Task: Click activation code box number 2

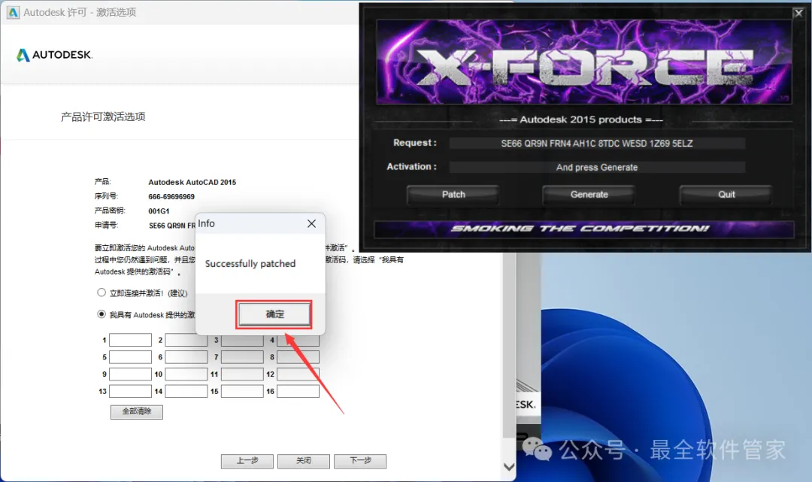Action: (186, 340)
